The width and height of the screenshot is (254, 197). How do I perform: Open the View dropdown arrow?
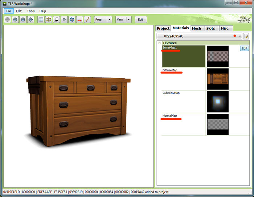tap(129, 20)
